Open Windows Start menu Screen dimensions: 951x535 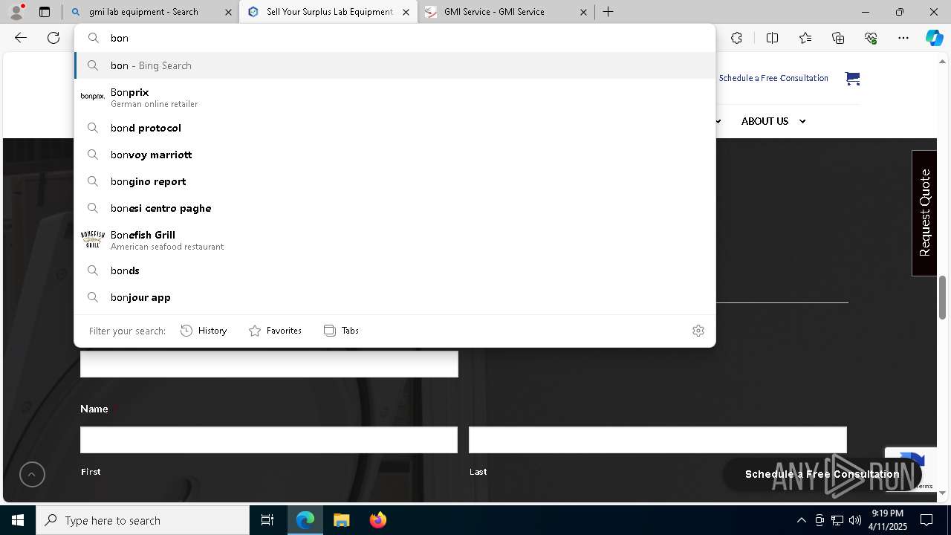pyautogui.click(x=18, y=520)
